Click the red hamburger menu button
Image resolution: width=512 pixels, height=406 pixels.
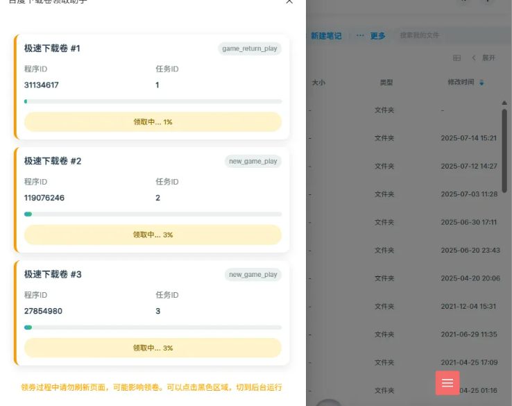coord(447,383)
